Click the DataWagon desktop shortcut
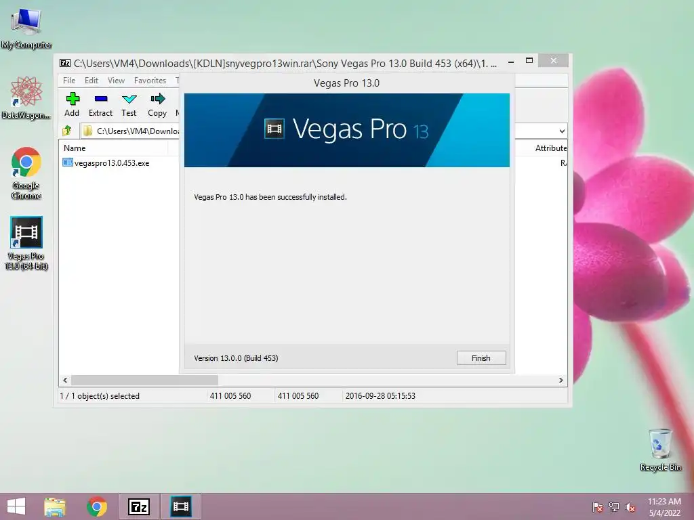Image resolution: width=694 pixels, height=520 pixels. 26,97
